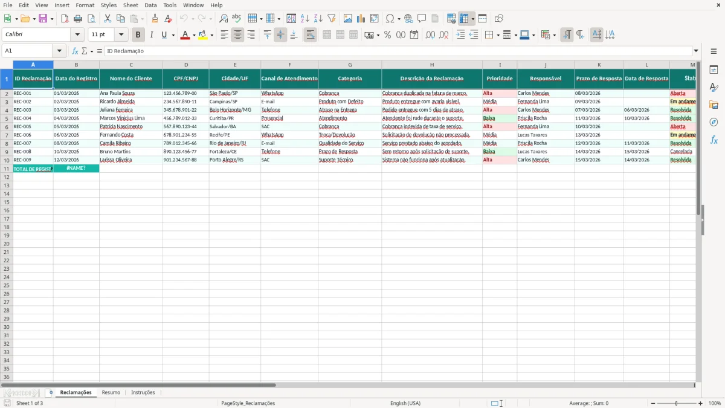This screenshot has width=725, height=408.
Task: Export directly as PDF
Action: pyautogui.click(x=65, y=19)
